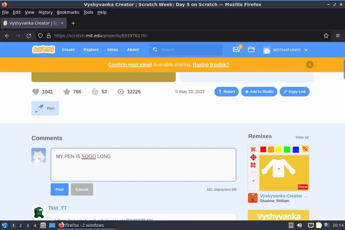
Task: Click Explore in the Scratch navbar
Action: (x=91, y=49)
